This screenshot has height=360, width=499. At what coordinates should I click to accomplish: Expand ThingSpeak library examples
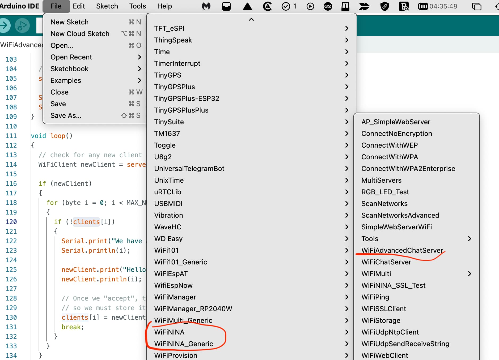251,40
